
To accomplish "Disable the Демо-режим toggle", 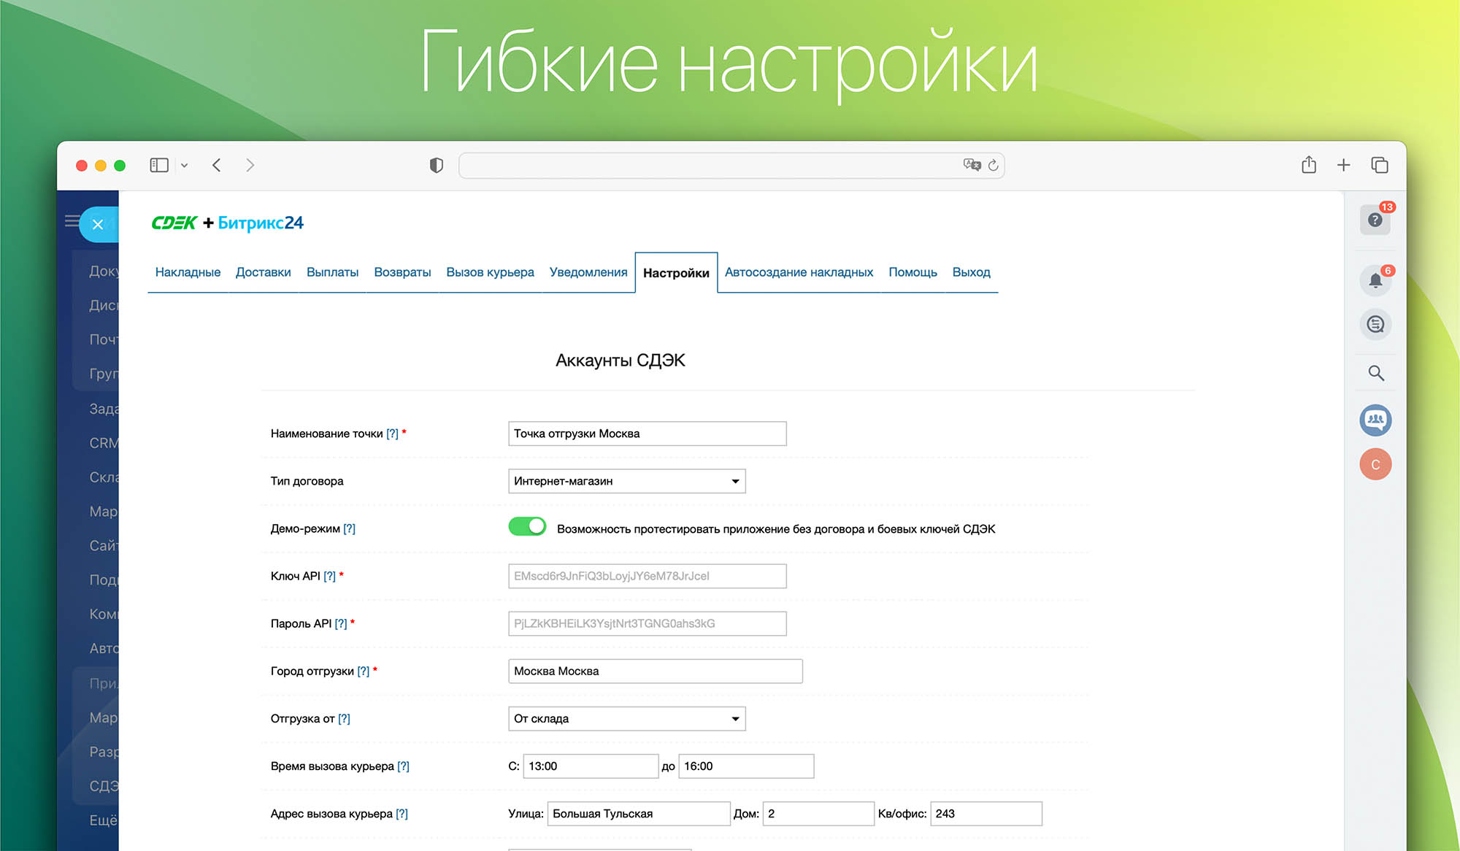I will (x=527, y=527).
